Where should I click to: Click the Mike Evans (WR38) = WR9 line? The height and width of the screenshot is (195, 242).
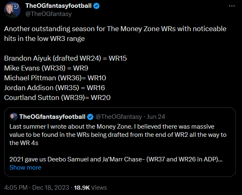coord(46,68)
